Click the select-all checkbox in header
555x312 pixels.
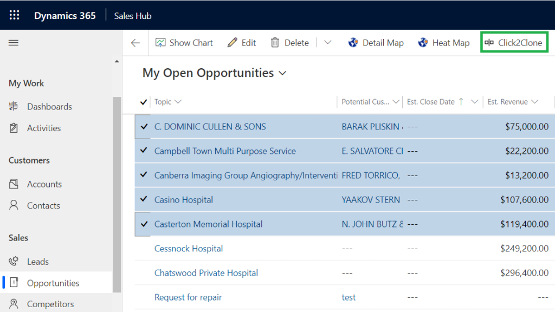point(143,101)
